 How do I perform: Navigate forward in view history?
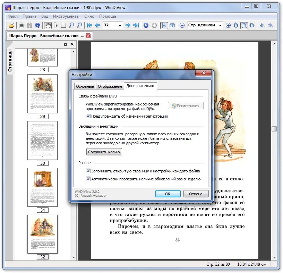pyautogui.click(x=154, y=25)
